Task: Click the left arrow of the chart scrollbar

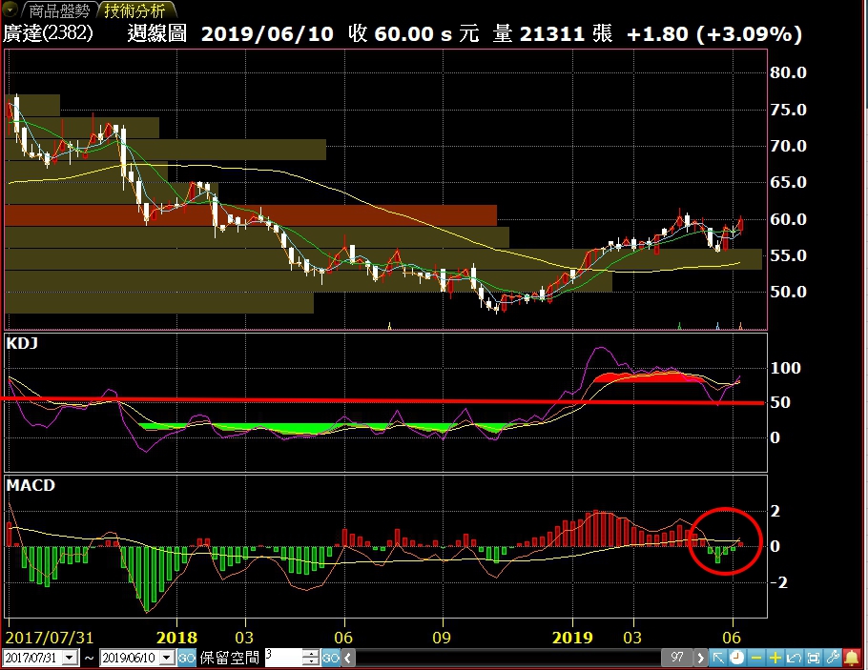Action: point(348,658)
